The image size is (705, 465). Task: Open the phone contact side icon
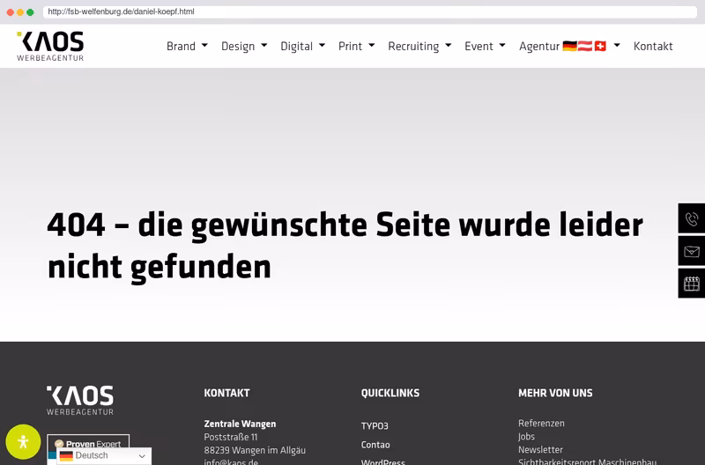(692, 218)
